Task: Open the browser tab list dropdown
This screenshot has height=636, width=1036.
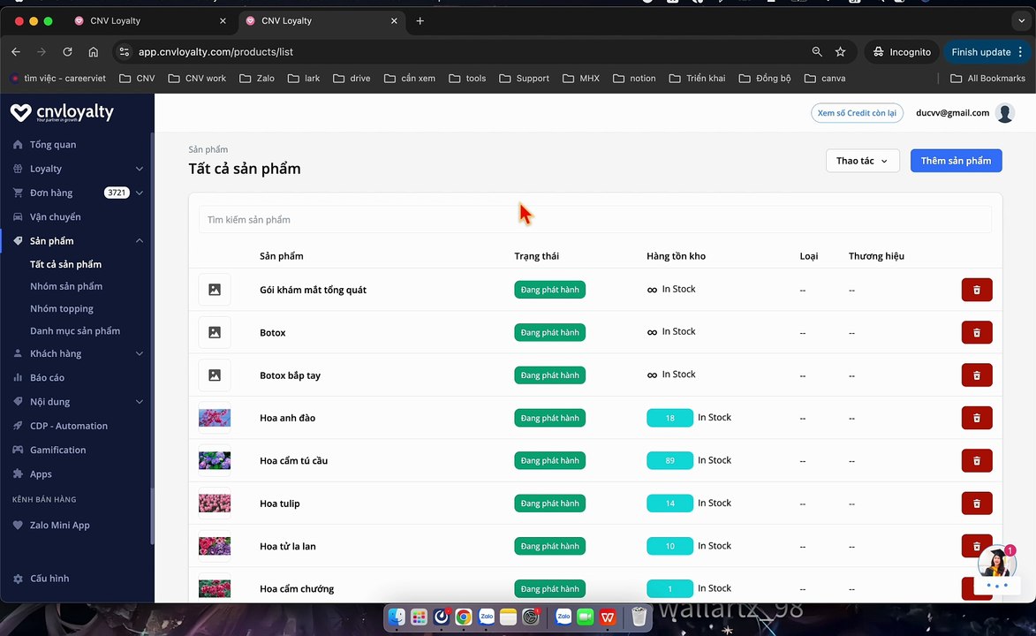Action: pyautogui.click(x=1022, y=20)
